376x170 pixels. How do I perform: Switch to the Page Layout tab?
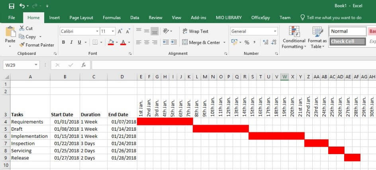point(81,17)
